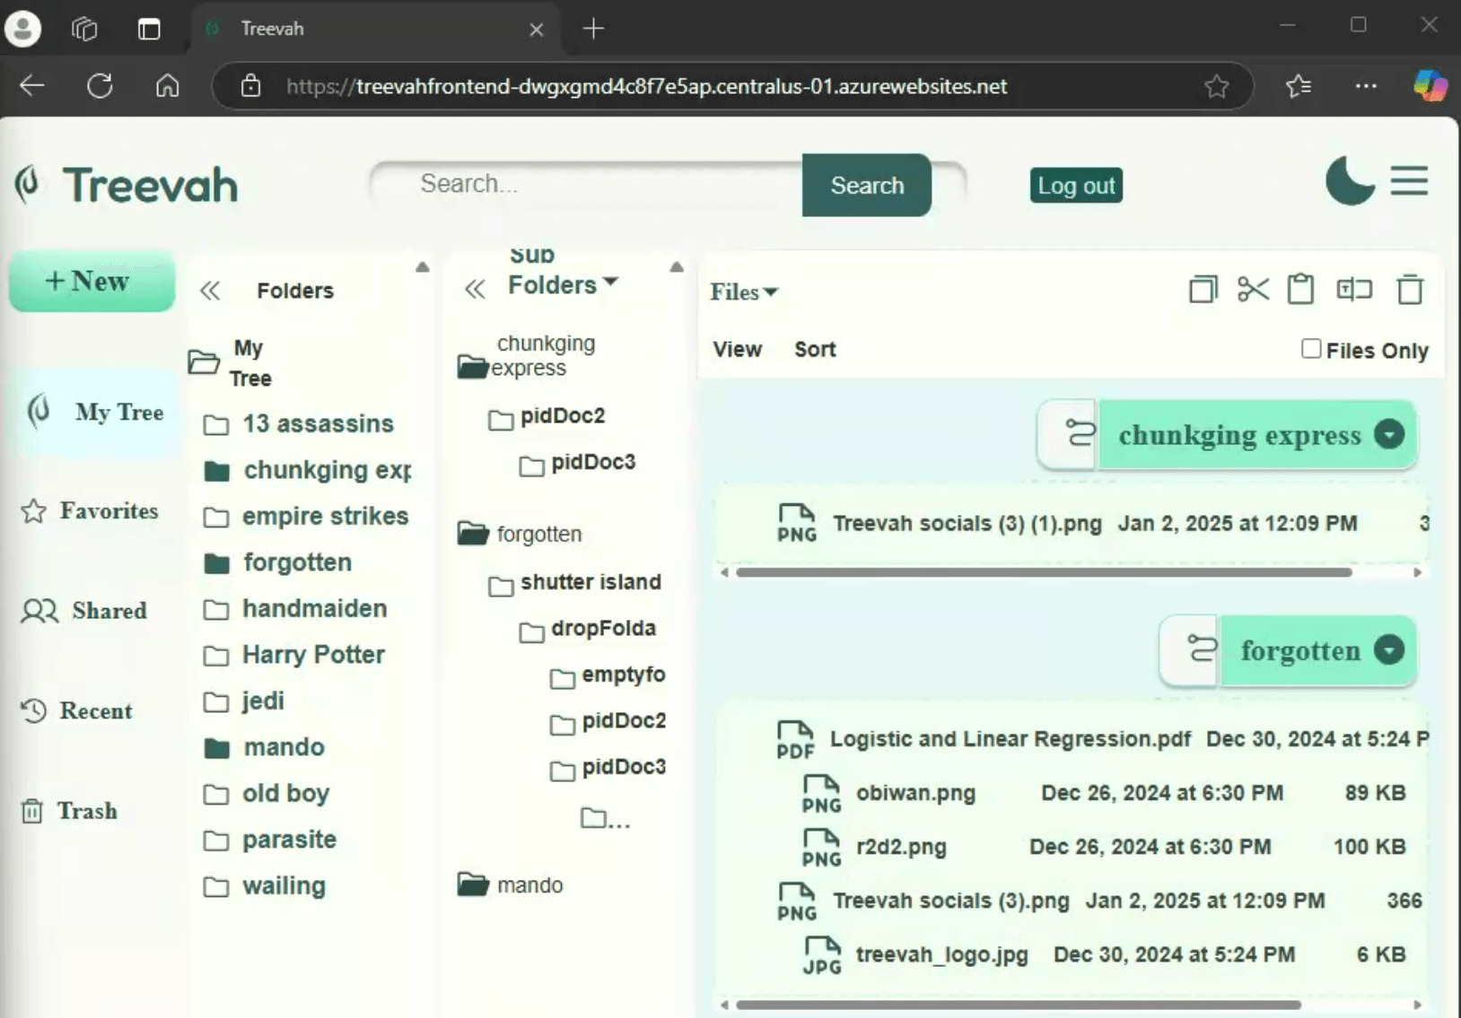1461x1018 pixels.
Task: Open Trash in the sidebar
Action: point(69,811)
